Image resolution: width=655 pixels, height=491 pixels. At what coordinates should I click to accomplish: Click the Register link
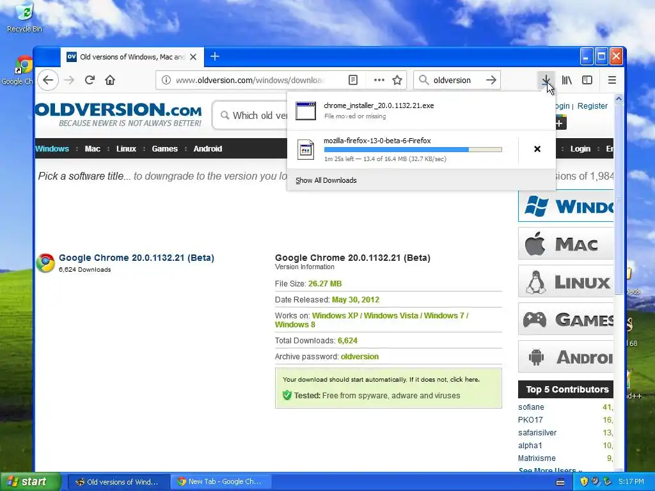coord(592,106)
